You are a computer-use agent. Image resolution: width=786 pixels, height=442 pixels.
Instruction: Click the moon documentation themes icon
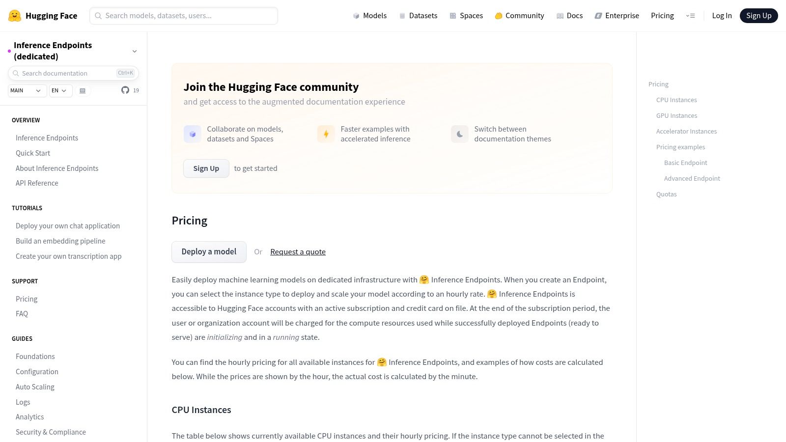(459, 134)
